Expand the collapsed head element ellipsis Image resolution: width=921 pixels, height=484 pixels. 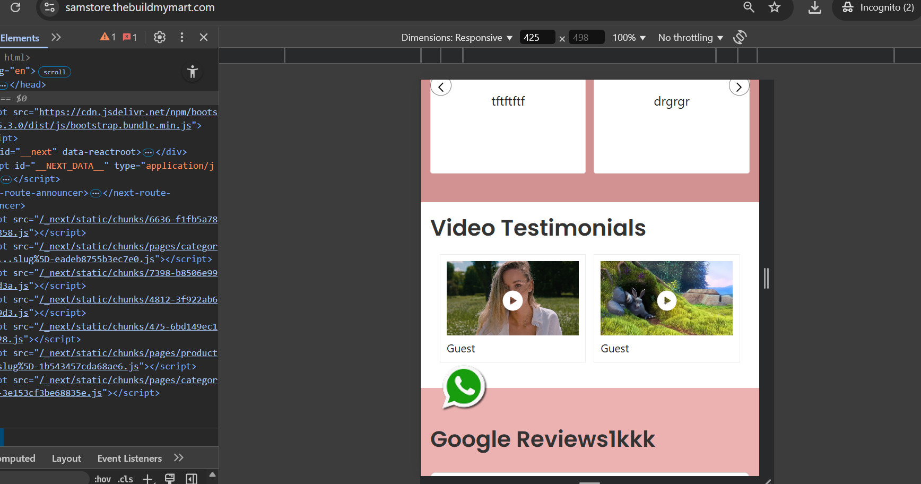pyautogui.click(x=4, y=85)
